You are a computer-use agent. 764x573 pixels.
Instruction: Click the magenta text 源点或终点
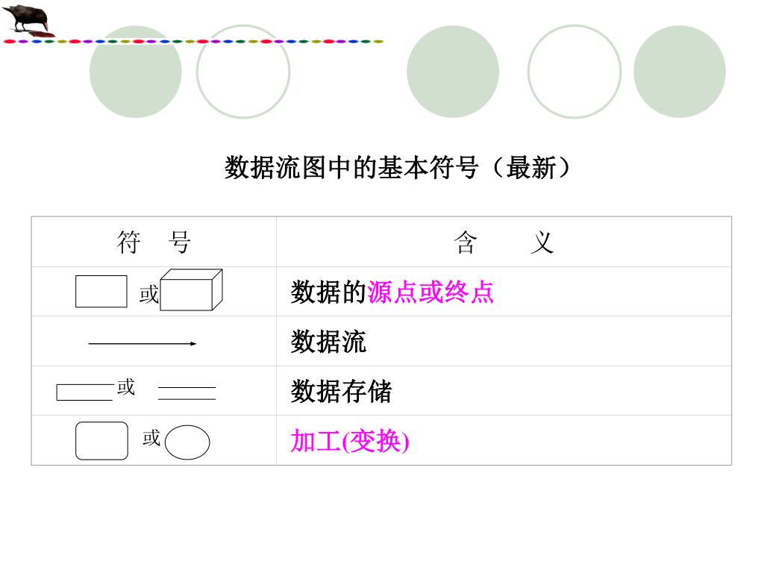pyautogui.click(x=430, y=292)
